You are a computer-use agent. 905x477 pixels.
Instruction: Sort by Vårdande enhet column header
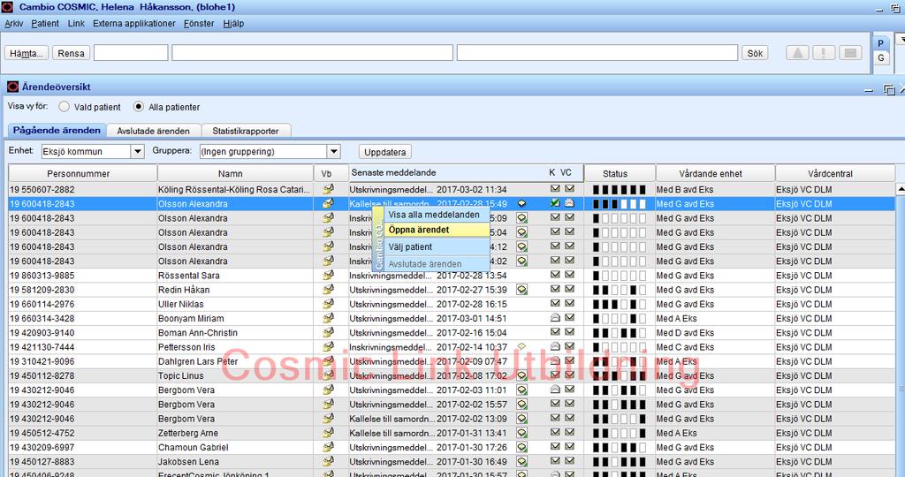(715, 173)
